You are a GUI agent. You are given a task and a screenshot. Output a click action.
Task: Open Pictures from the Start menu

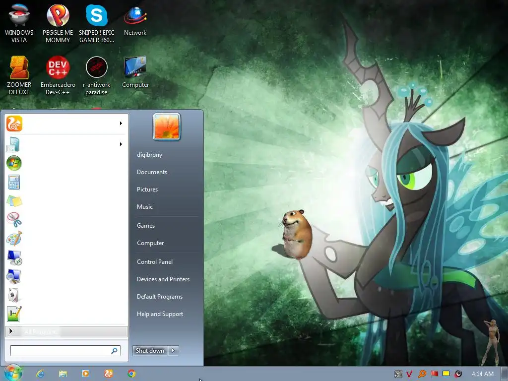[x=147, y=190]
